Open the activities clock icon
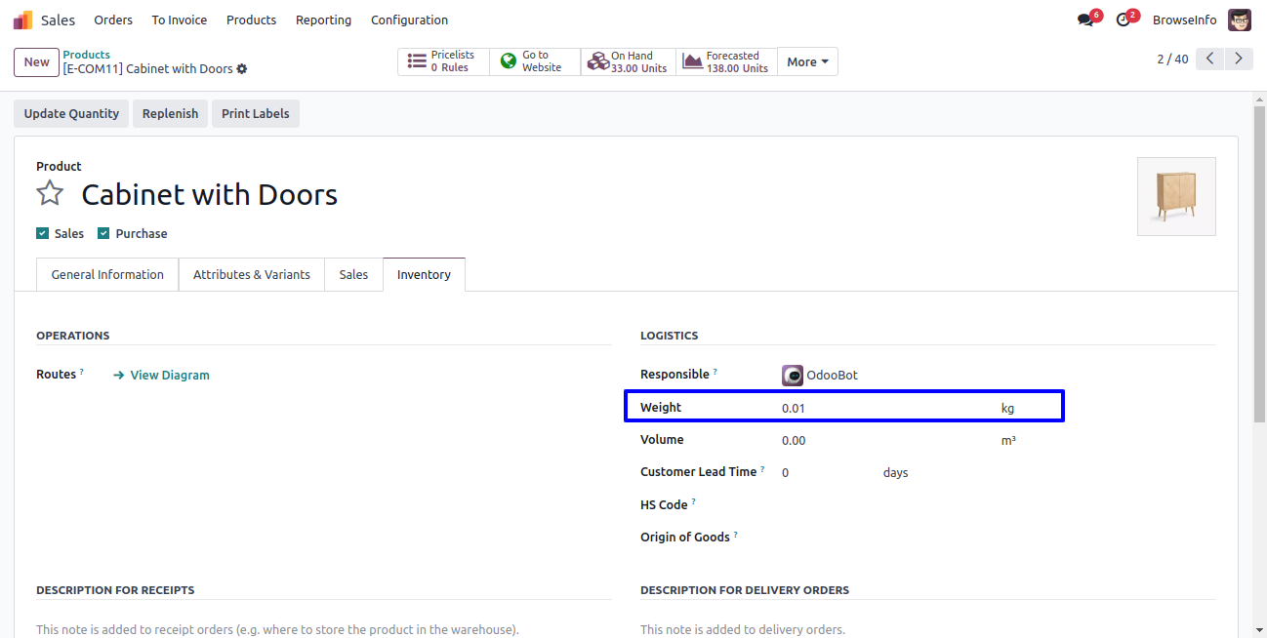 1123,20
